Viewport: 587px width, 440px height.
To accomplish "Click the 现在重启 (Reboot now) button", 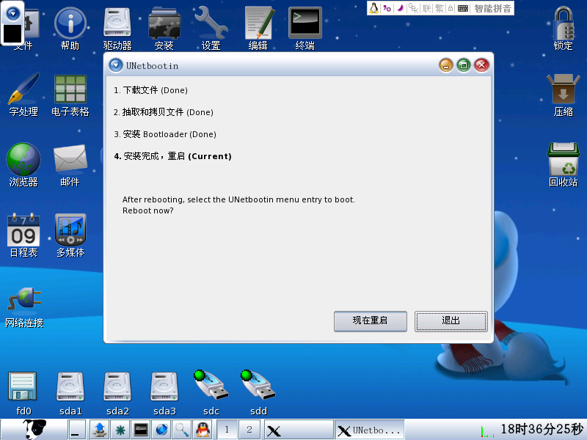I will click(x=371, y=321).
